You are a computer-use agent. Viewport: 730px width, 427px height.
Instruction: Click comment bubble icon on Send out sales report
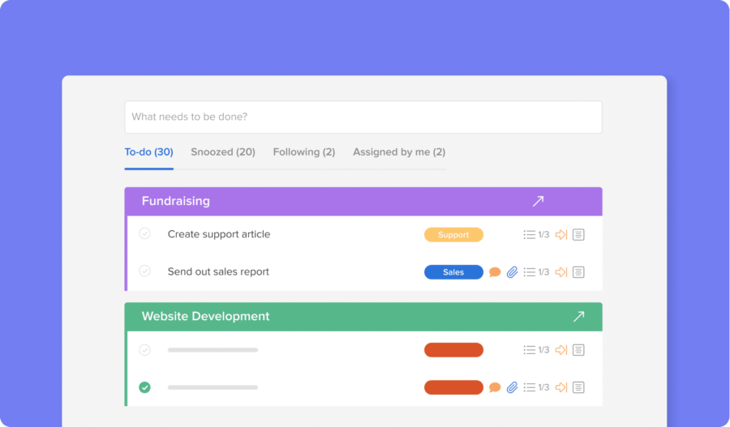click(495, 272)
